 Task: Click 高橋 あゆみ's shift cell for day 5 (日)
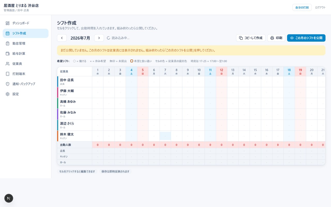click(143, 103)
